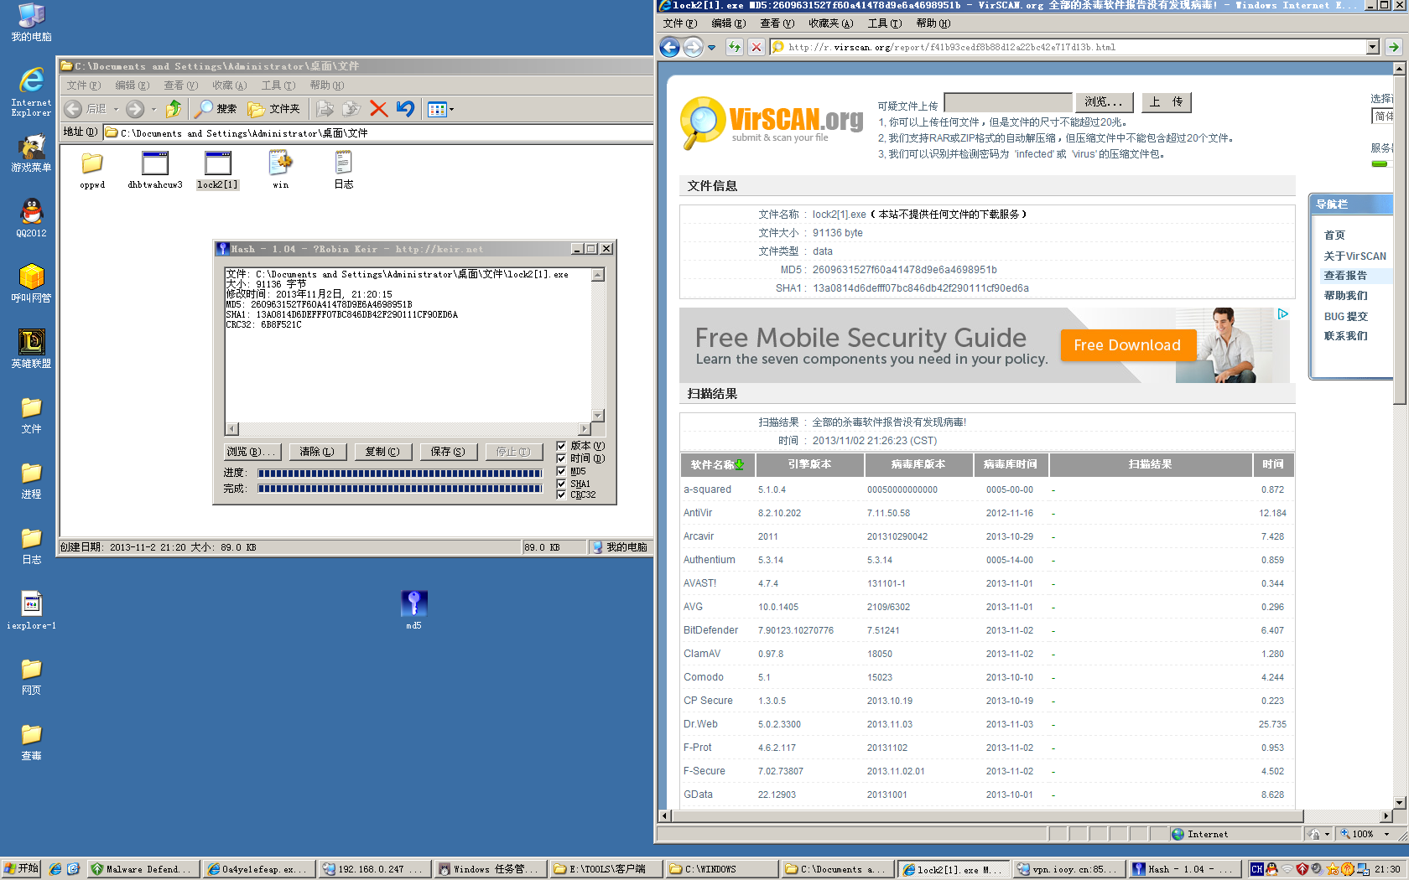Open the 游戏菜单 desktop icon

coord(31,153)
